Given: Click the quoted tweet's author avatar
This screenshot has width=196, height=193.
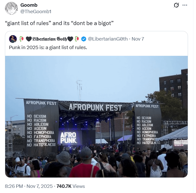Looking at the screenshot, I should click(x=13, y=39).
